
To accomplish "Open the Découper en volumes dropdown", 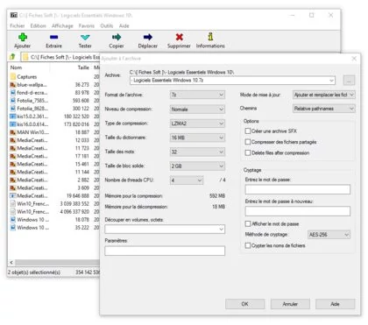I will pyautogui.click(x=165, y=230).
